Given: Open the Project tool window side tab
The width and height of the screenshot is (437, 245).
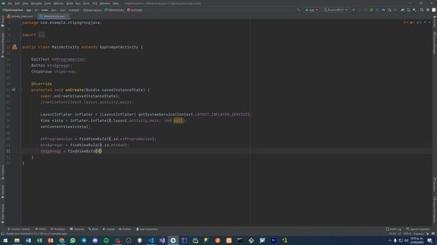Looking at the screenshot, I should 3,21.
